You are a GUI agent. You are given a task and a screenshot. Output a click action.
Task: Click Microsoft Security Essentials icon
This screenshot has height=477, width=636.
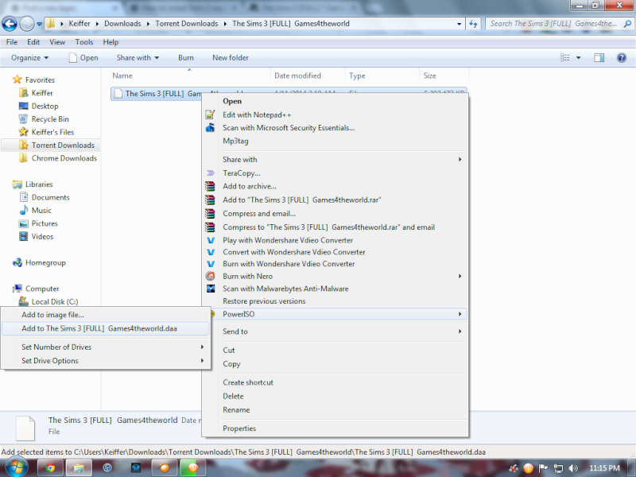pos(210,128)
